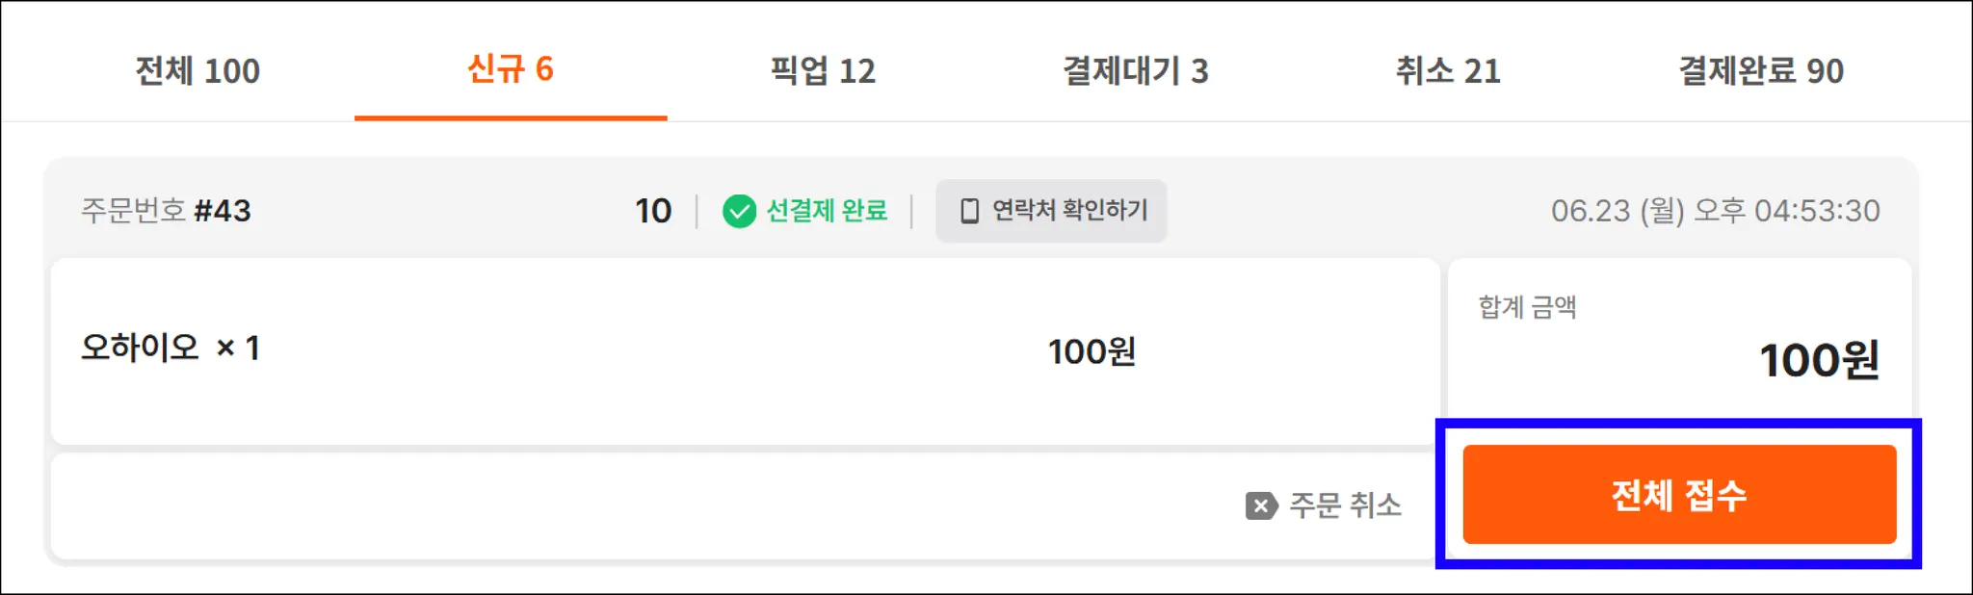Switch to the 픽업 12 tab
Screen dimensions: 1973x595
coord(823,70)
